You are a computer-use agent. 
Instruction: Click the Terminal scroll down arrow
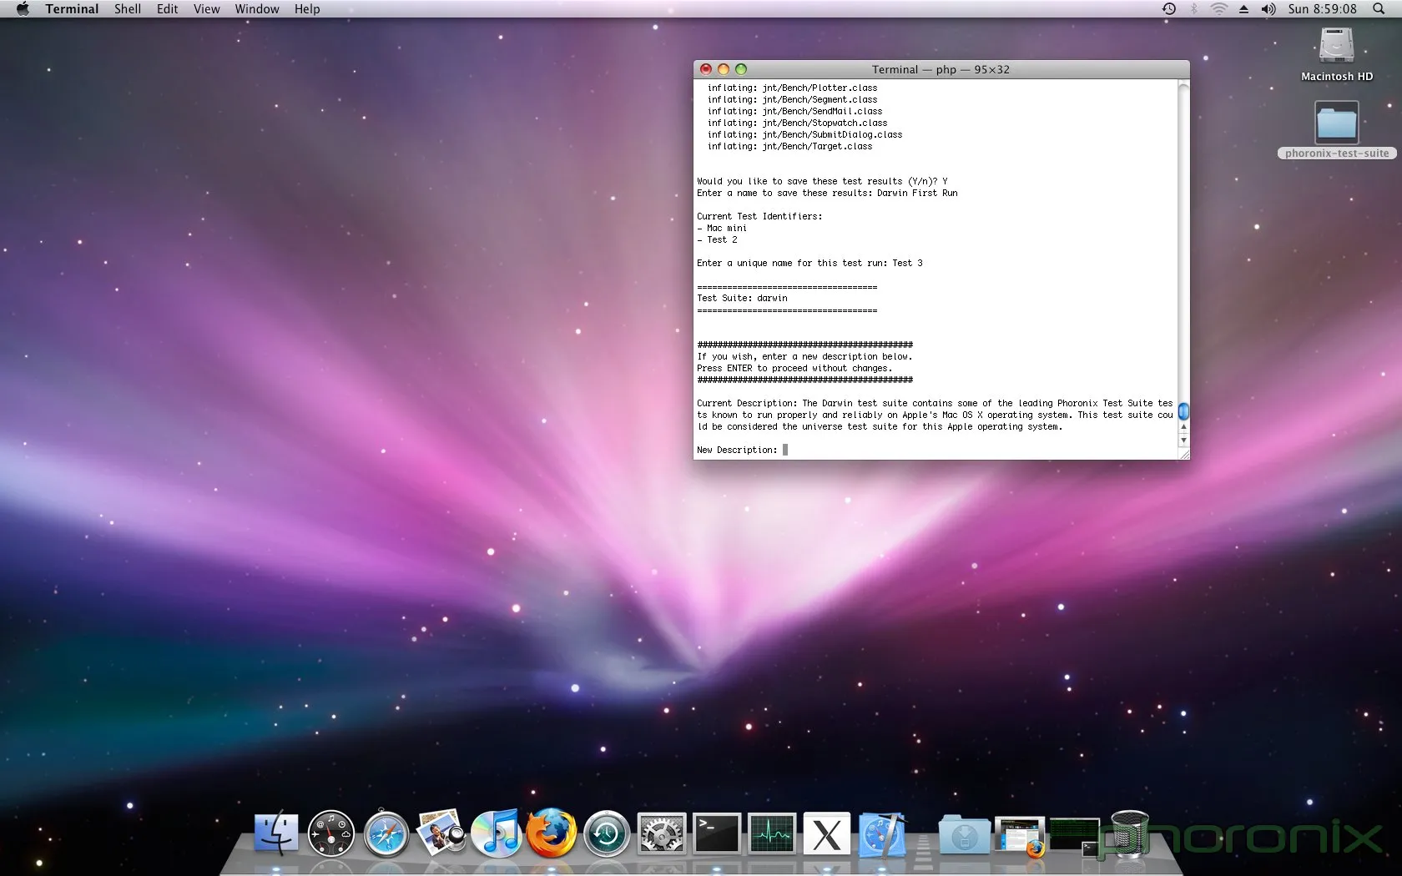click(1183, 440)
